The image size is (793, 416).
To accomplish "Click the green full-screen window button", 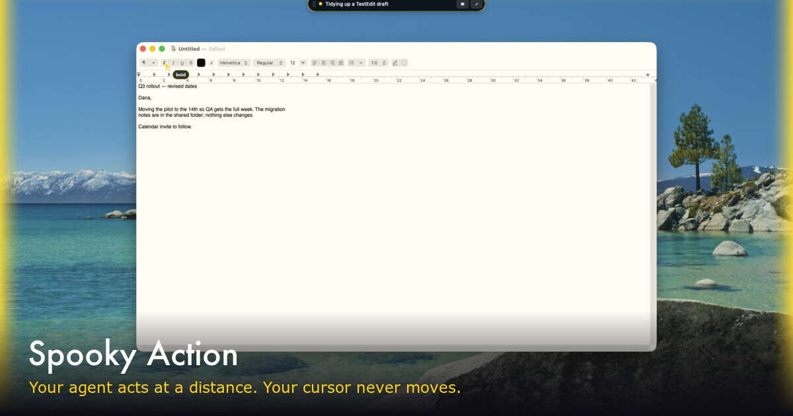I will [162, 49].
